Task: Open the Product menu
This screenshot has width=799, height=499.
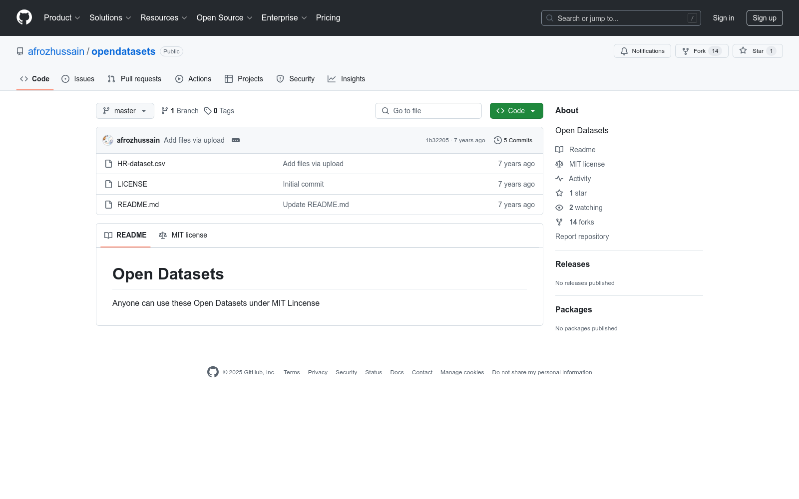Action: tap(62, 17)
